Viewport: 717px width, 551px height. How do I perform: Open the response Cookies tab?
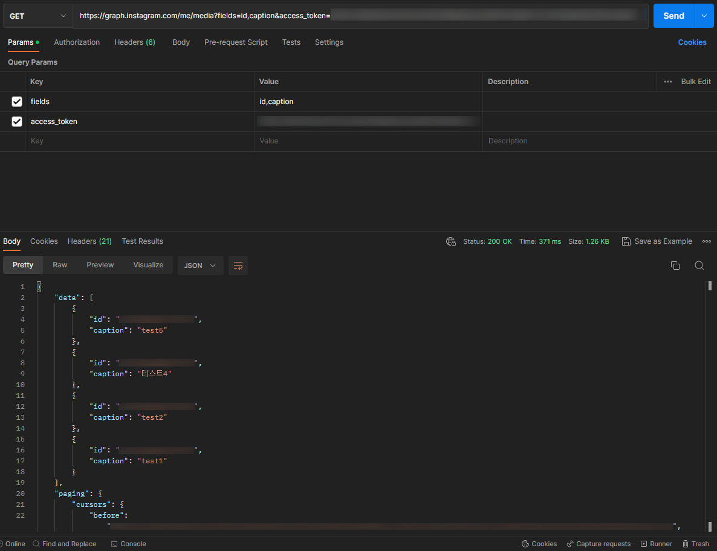click(44, 241)
